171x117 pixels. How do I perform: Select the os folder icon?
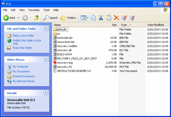[x=55, y=34]
